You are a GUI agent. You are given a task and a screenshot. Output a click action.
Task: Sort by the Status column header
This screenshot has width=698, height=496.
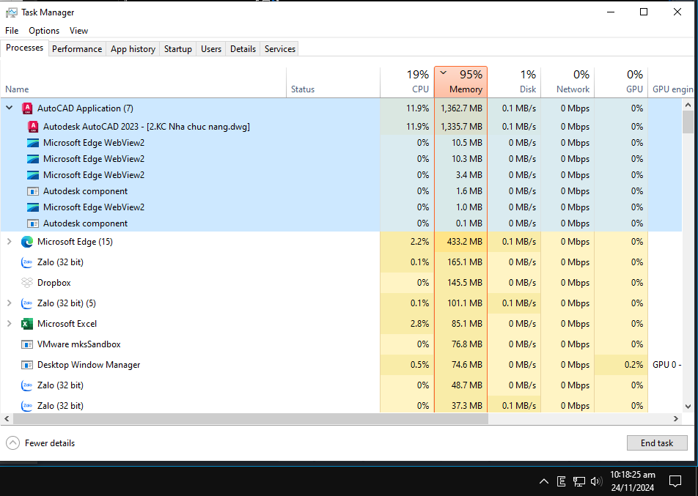[x=334, y=82]
